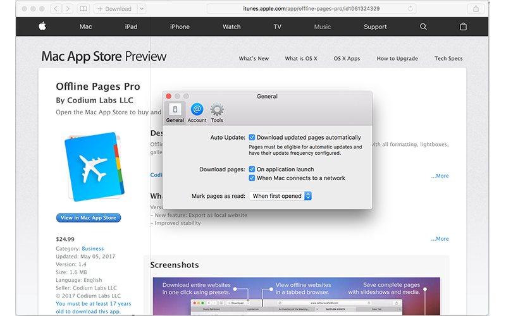Viewport: 506px width, 316px height.
Task: Go back with browser back arrow
Action: pos(56,9)
